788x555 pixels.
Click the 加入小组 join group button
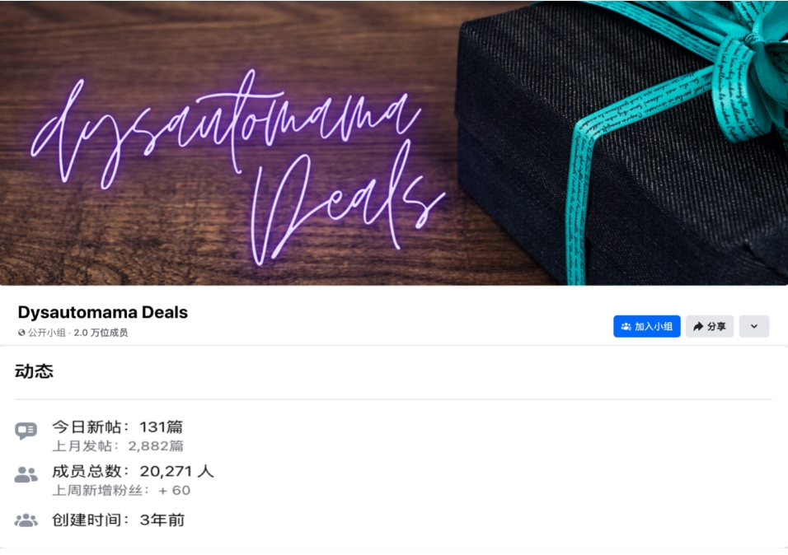click(647, 326)
